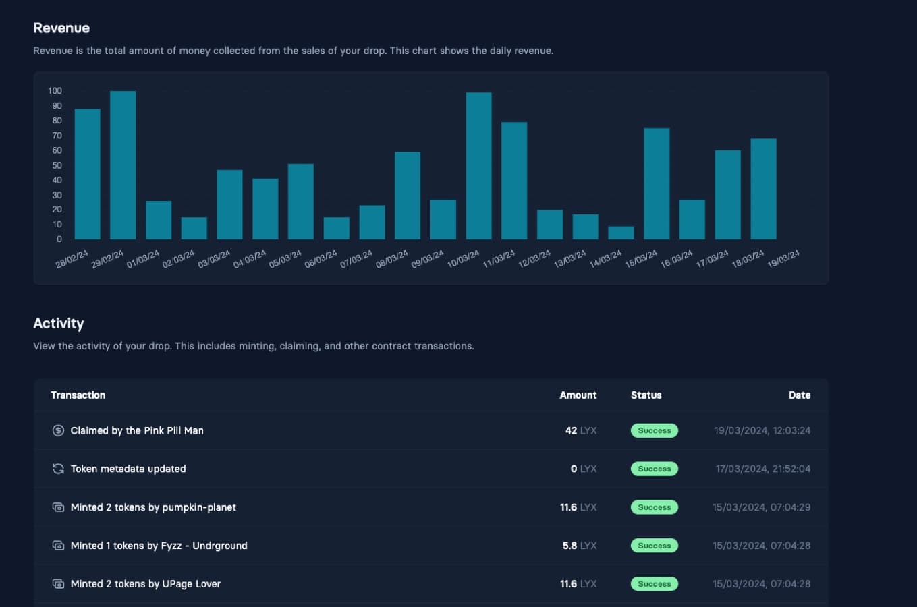Screen dimensions: 917x607
Task: Select the "Token metadata updated" transaction text
Action: pos(128,469)
